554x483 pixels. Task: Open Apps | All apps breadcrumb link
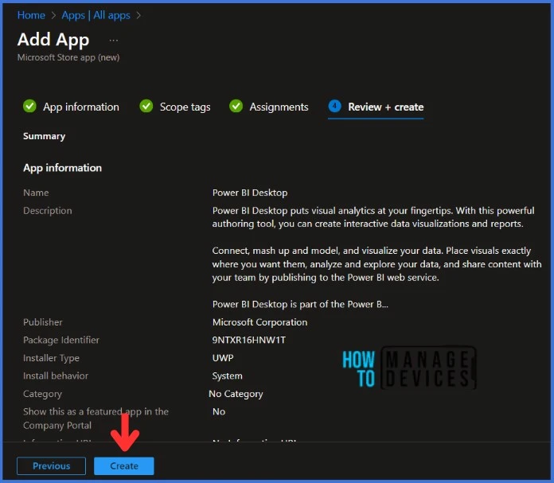(96, 15)
